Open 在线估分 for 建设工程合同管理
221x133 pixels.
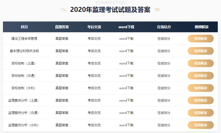(x=164, y=39)
